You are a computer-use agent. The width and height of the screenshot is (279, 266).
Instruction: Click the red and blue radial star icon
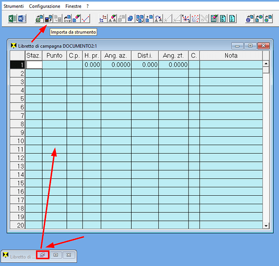click(x=186, y=19)
